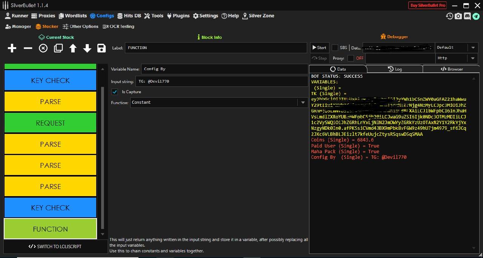
Task: Remove selected block with minus icon
Action: pyautogui.click(x=28, y=48)
